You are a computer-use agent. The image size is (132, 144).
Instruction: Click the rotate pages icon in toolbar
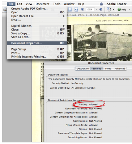point(109,9)
